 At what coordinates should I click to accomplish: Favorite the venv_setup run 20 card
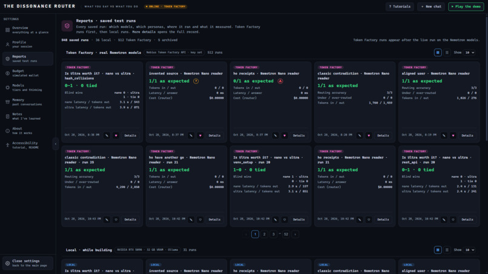(285, 220)
